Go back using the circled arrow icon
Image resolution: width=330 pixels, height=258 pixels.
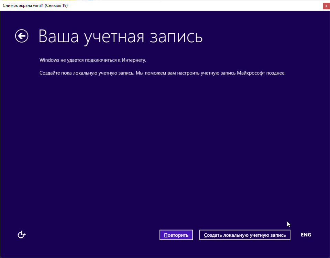click(x=22, y=36)
